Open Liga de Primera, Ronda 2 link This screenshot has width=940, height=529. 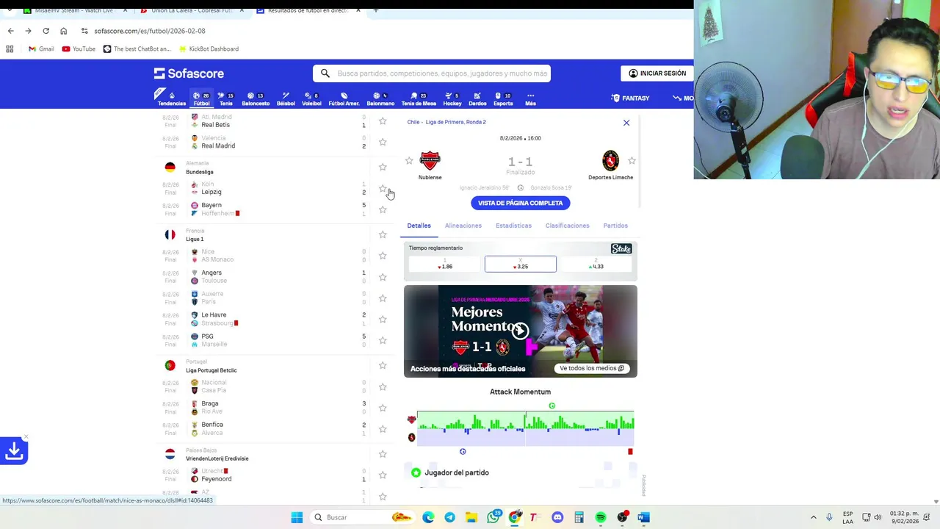point(455,122)
